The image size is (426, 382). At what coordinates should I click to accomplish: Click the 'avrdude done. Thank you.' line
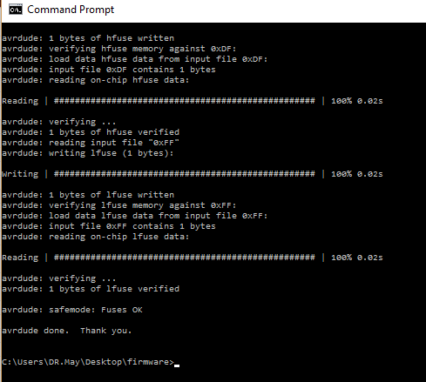click(67, 331)
